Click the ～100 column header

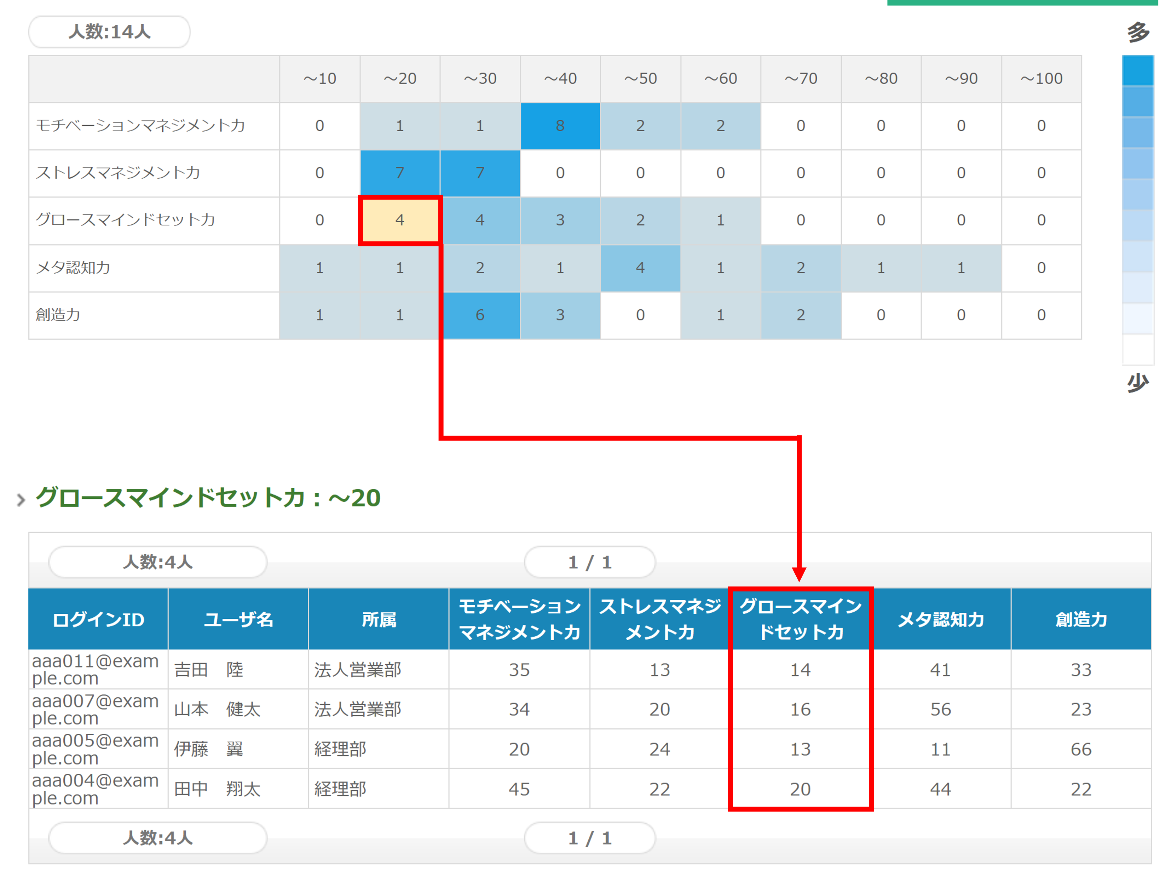pos(1041,79)
